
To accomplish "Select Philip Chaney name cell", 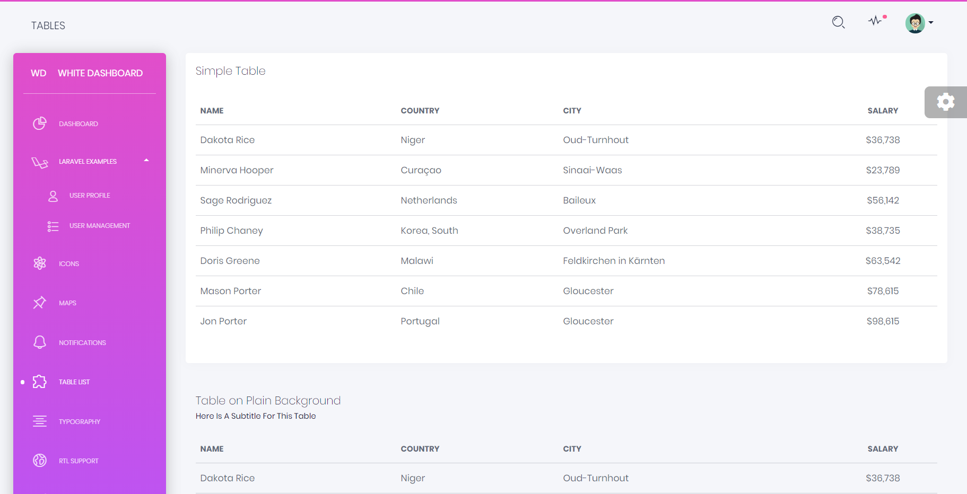I will point(232,231).
